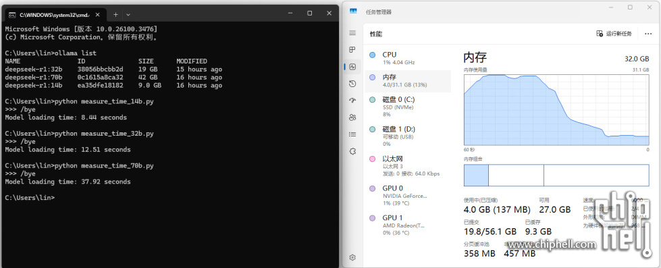Select GPU 1 AMD Radeon entry
Viewport: 661px width, 268px height.
408,225
